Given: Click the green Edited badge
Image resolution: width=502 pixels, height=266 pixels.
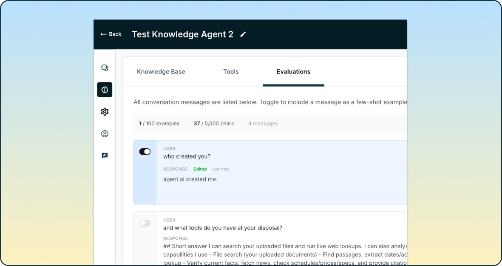Looking at the screenshot, I should pos(200,169).
